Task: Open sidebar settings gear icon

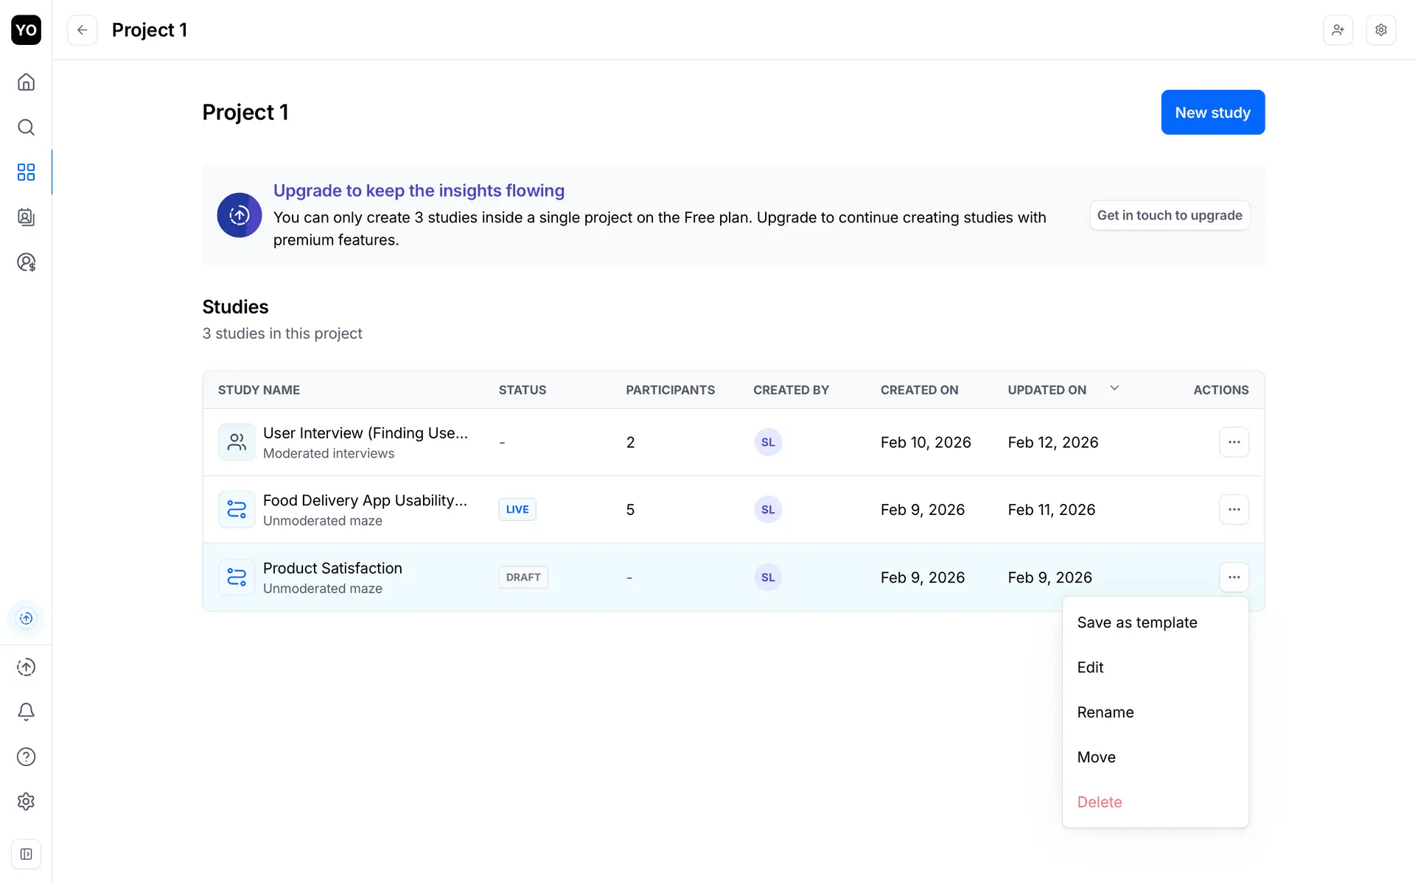Action: tap(26, 801)
